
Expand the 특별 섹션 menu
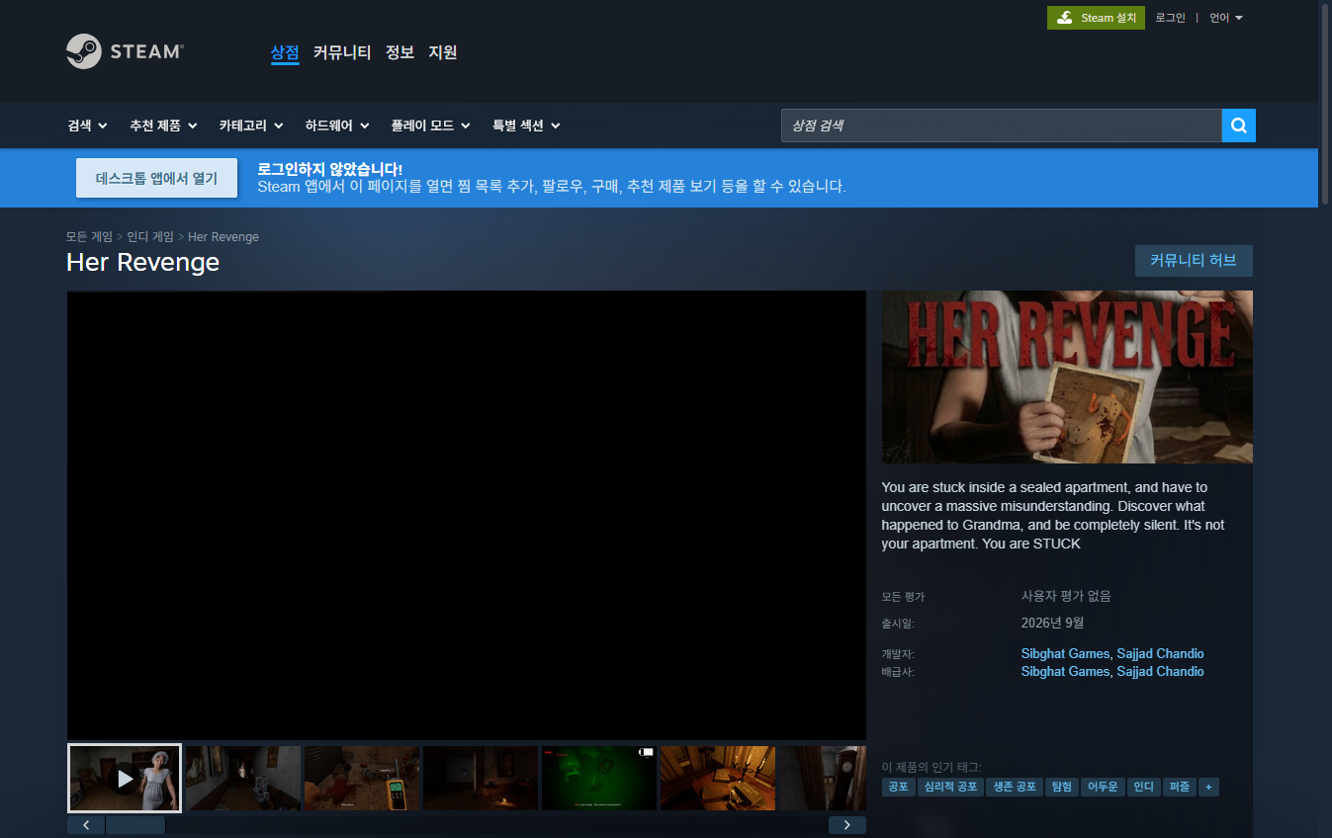coord(526,126)
